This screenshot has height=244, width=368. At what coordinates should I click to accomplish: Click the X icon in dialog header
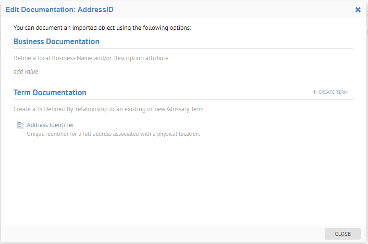(x=358, y=10)
